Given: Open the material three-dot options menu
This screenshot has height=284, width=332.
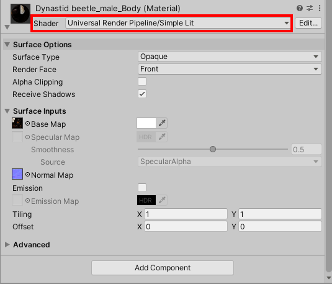Looking at the screenshot, I should click(x=320, y=8).
